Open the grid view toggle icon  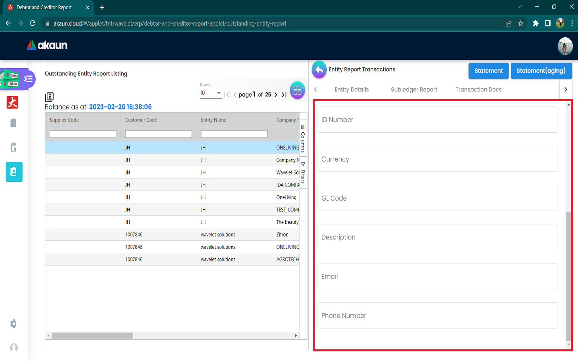coord(297,90)
